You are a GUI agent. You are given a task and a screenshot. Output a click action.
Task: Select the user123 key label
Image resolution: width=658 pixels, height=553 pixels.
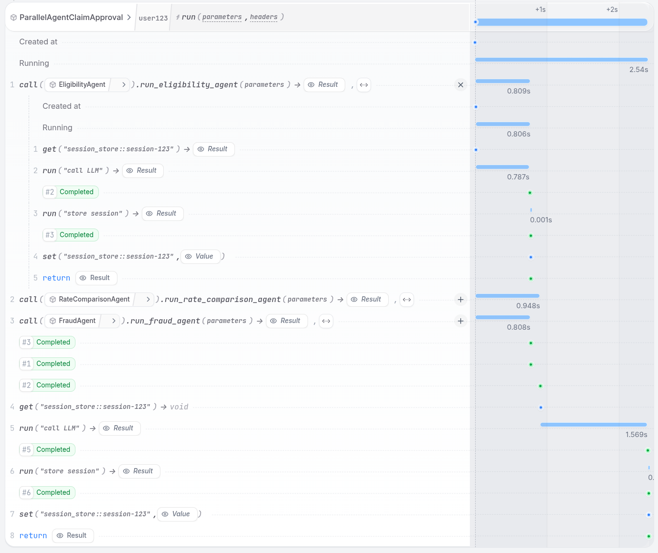pyautogui.click(x=153, y=18)
